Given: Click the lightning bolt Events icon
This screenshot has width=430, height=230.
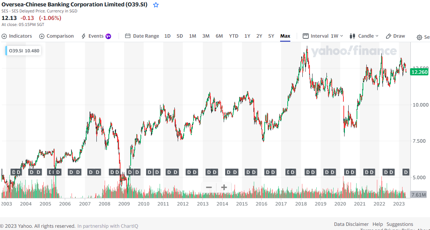Looking at the screenshot, I should pyautogui.click(x=84, y=36).
